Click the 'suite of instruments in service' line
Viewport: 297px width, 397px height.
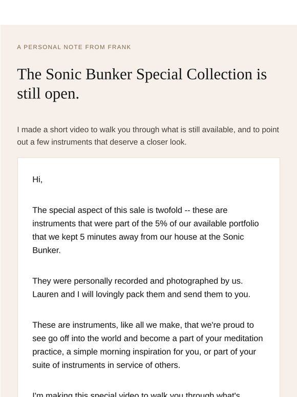point(106,365)
